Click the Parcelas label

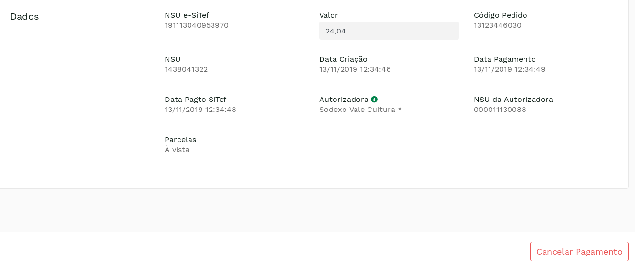click(x=180, y=140)
